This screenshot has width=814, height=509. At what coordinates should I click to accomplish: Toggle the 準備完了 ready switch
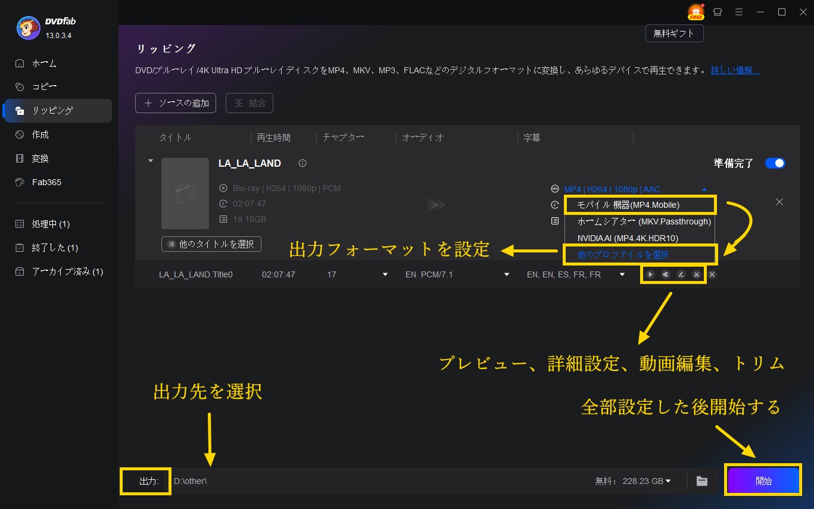pos(775,163)
